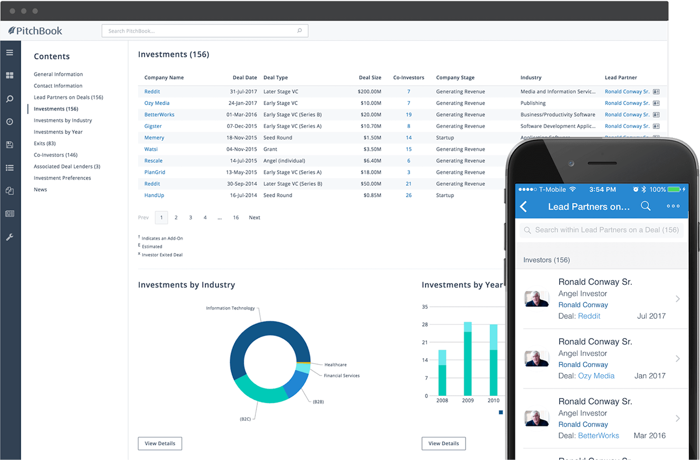Open profile card icon in Ozy Media row

[656, 103]
